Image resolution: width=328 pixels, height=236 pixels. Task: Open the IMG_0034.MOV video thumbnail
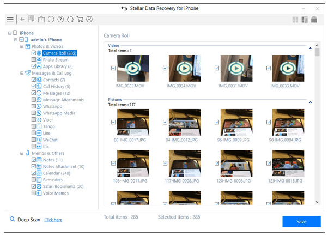(x=185, y=68)
